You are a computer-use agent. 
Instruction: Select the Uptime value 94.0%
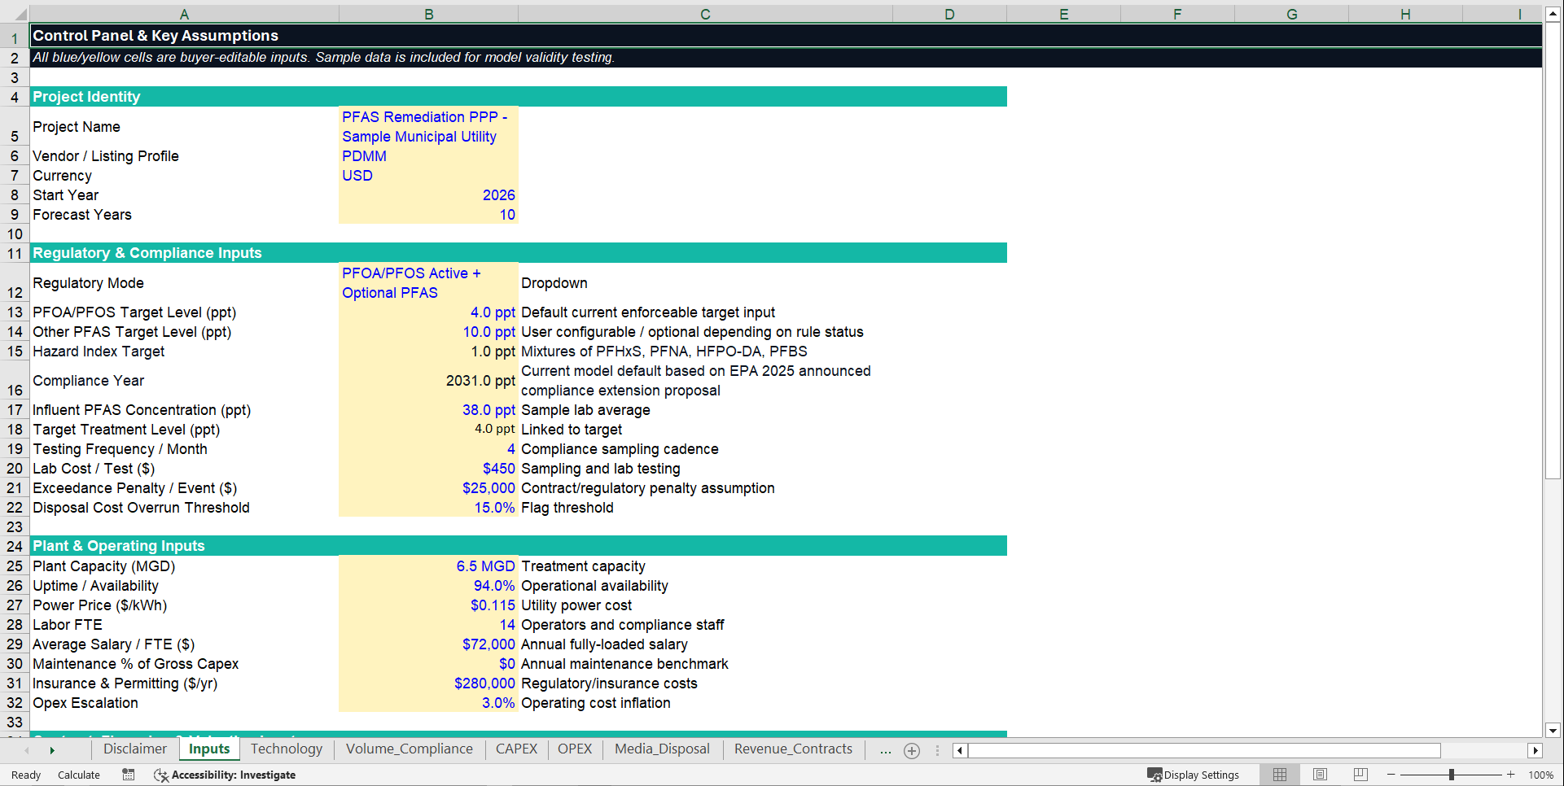click(428, 586)
